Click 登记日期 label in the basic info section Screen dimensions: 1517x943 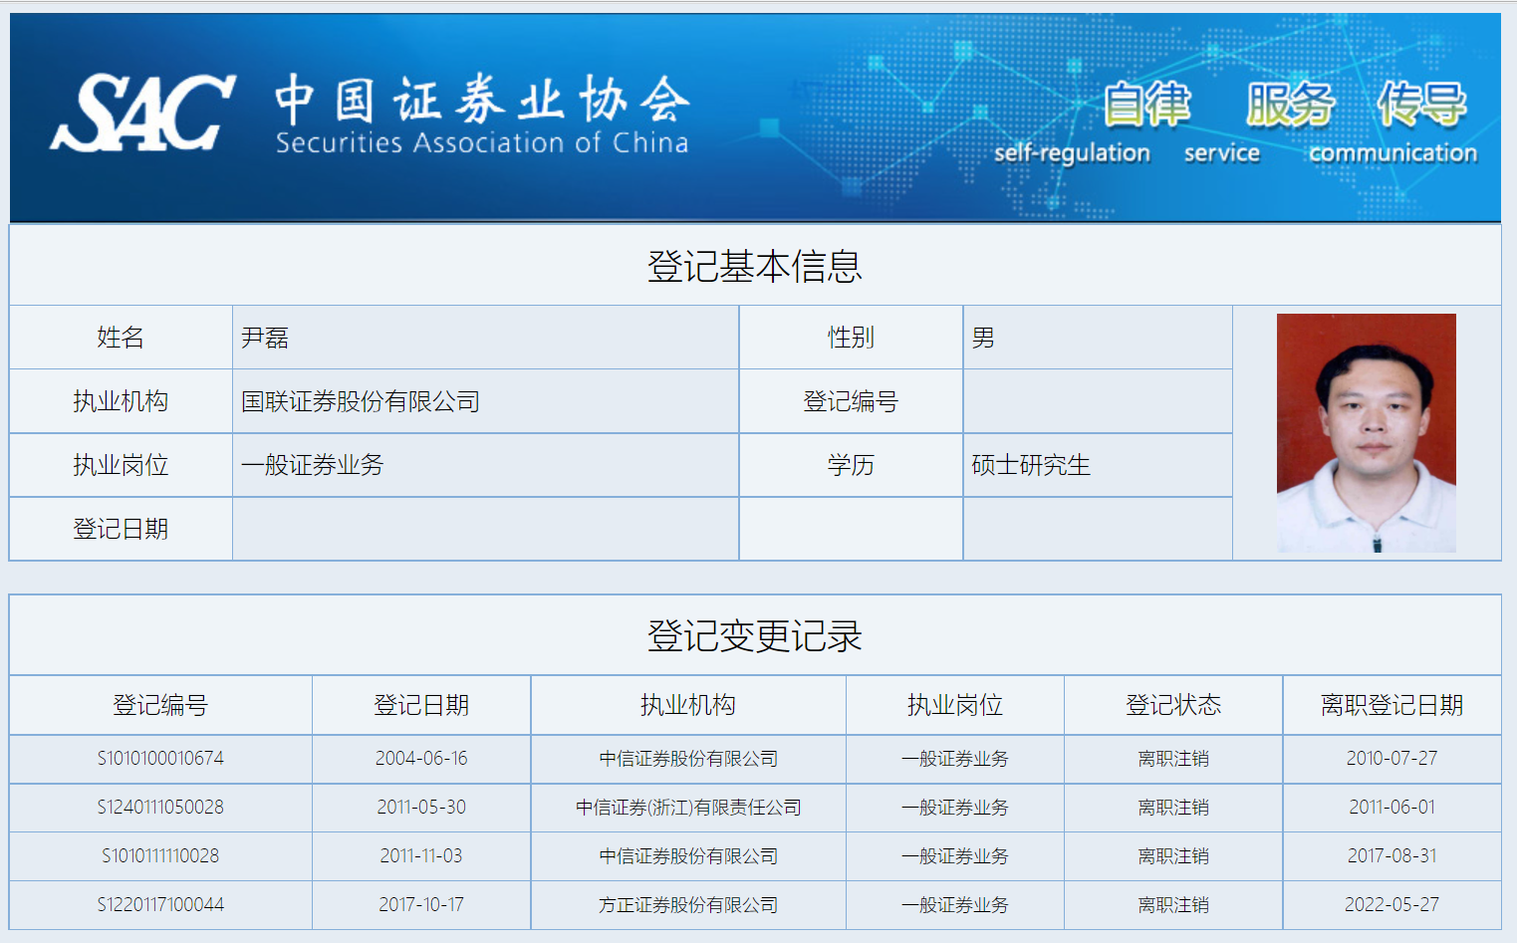coord(121,529)
